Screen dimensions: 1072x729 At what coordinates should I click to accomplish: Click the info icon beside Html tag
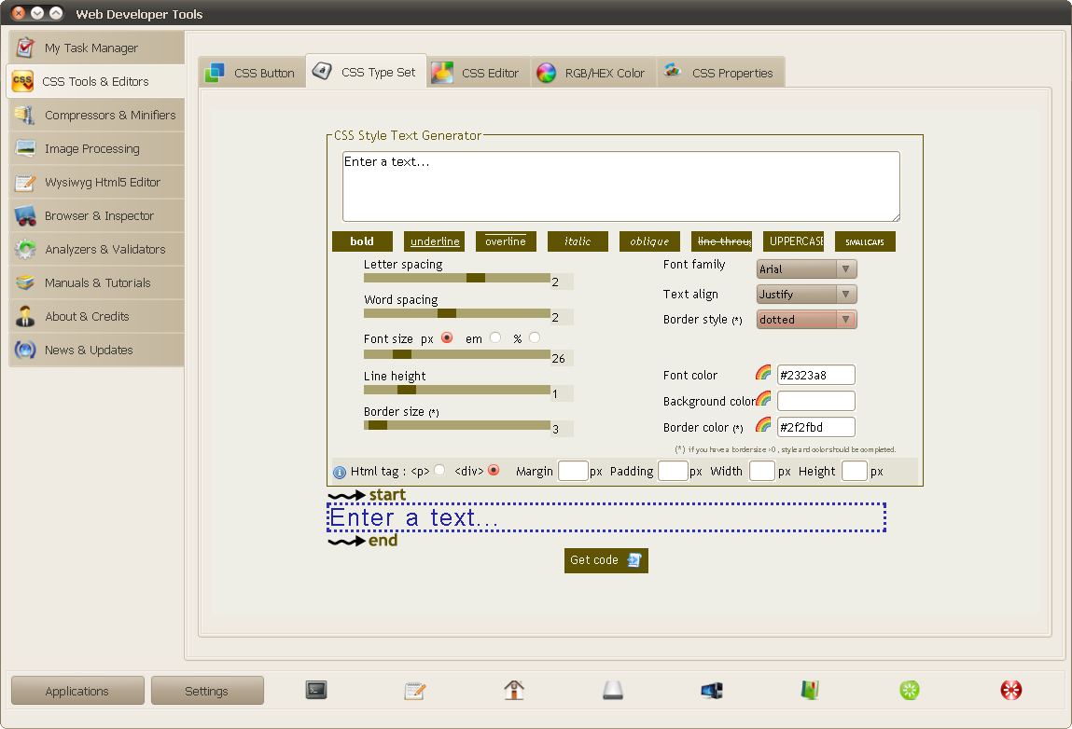340,472
